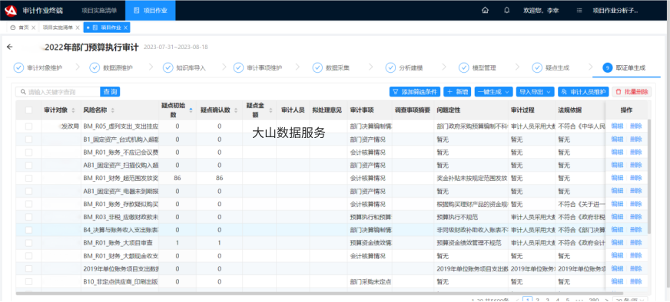Select all rows via header checkbox

pyautogui.click(x=28, y=110)
